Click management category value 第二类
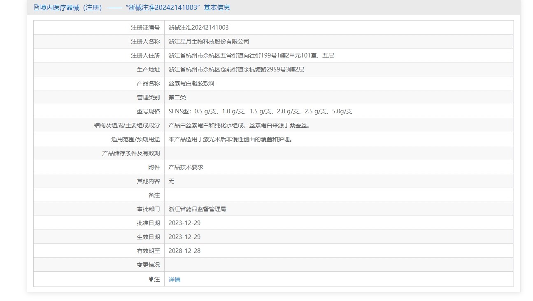 pos(177,97)
